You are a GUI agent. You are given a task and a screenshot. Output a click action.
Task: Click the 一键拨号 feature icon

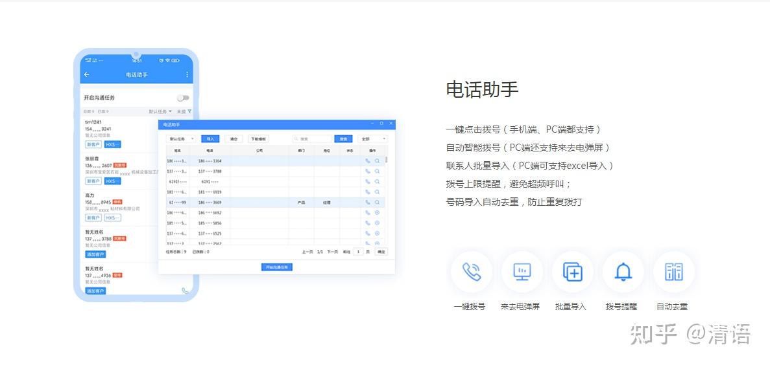pyautogui.click(x=472, y=272)
